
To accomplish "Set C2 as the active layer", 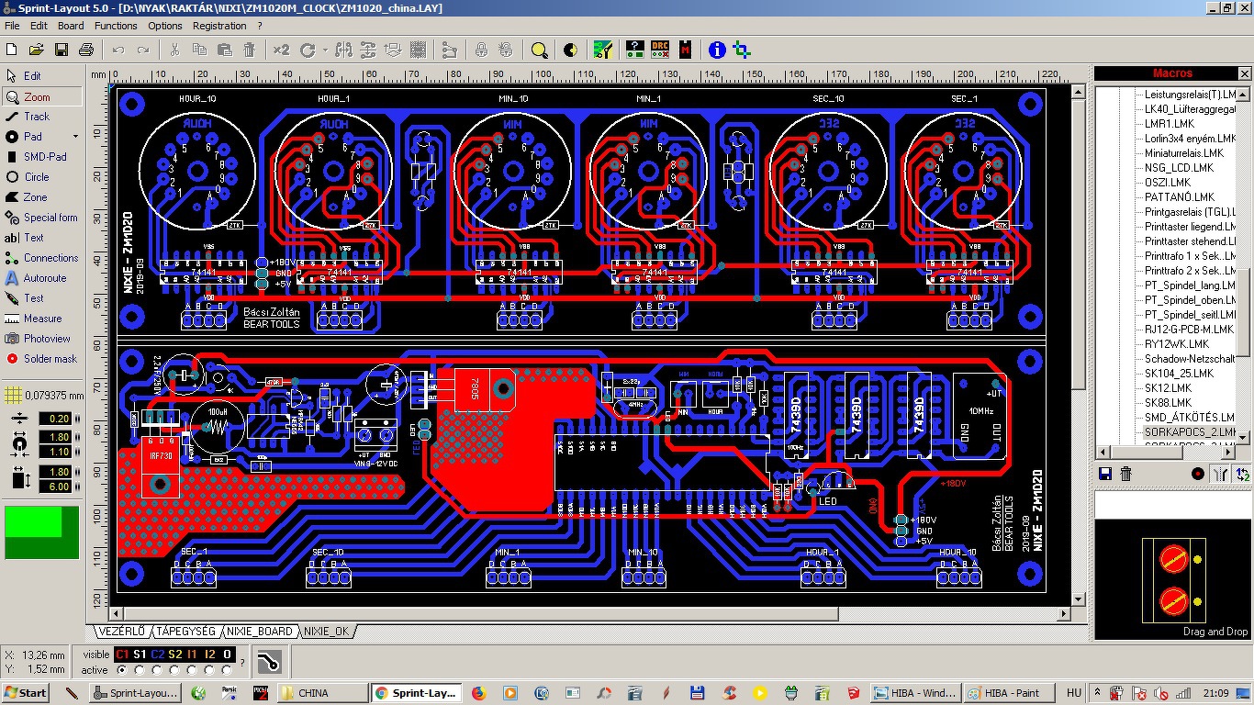I will tap(156, 670).
